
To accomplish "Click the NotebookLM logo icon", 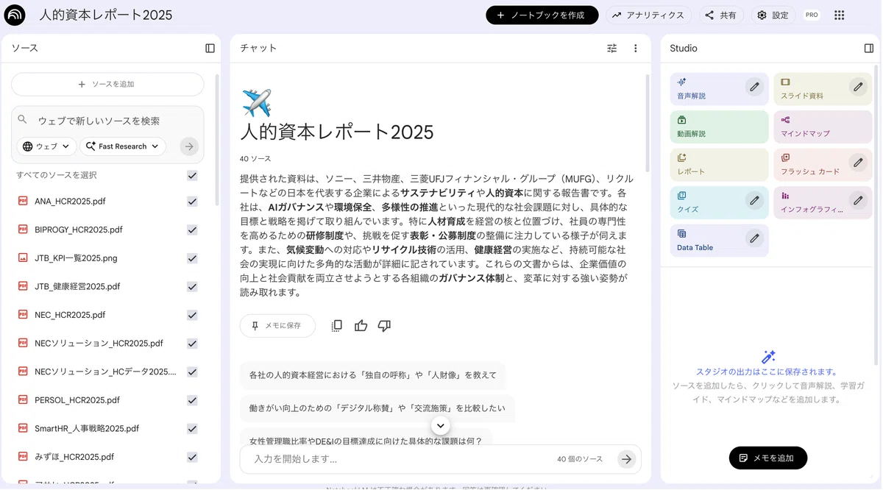I will click(15, 15).
